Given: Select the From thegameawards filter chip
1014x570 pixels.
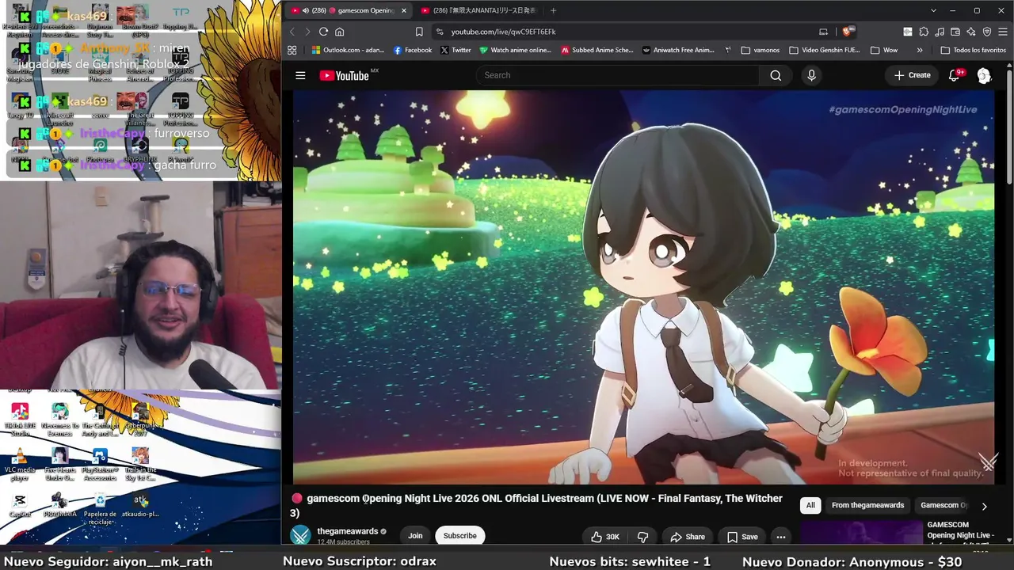Looking at the screenshot, I should tap(867, 505).
